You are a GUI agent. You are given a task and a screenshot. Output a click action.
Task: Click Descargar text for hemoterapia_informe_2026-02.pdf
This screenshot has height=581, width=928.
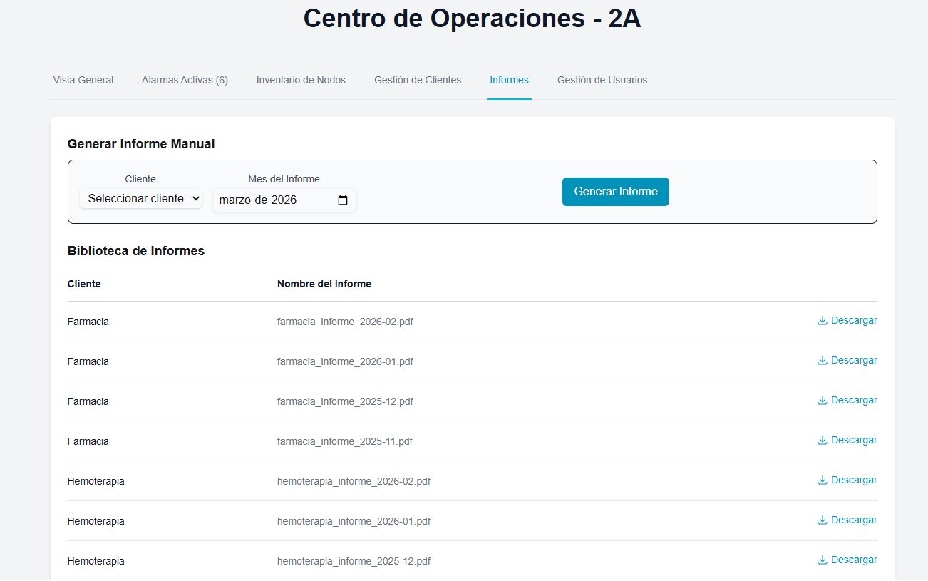pos(854,480)
